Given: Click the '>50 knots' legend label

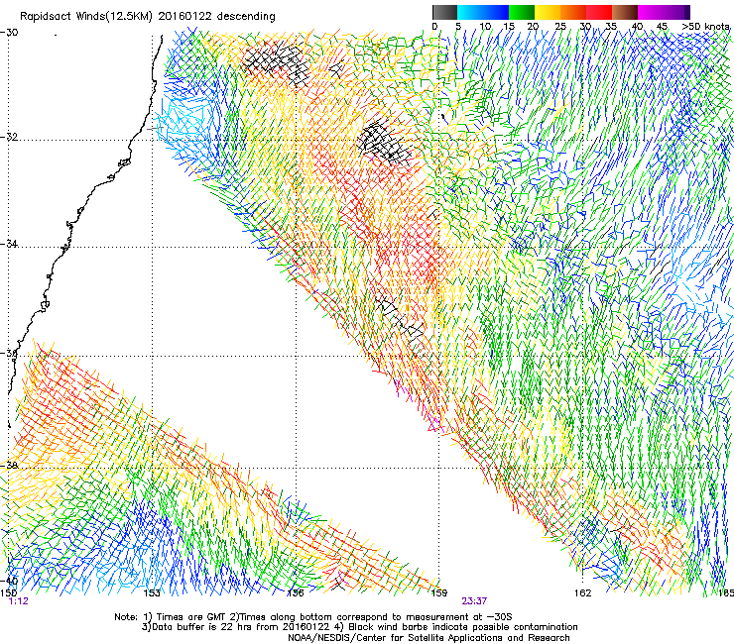Looking at the screenshot, I should [705, 27].
